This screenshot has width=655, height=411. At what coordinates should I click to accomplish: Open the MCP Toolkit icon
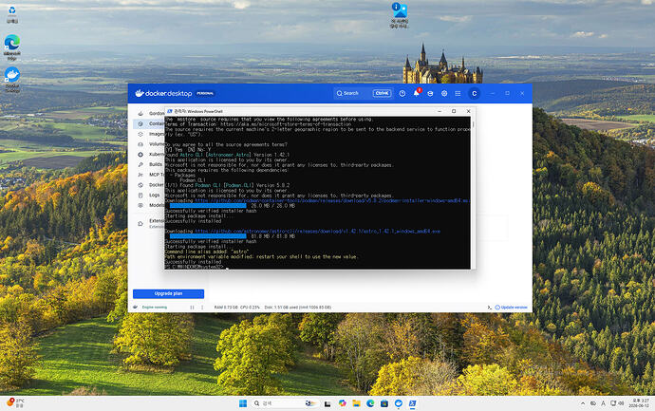pyautogui.click(x=140, y=175)
